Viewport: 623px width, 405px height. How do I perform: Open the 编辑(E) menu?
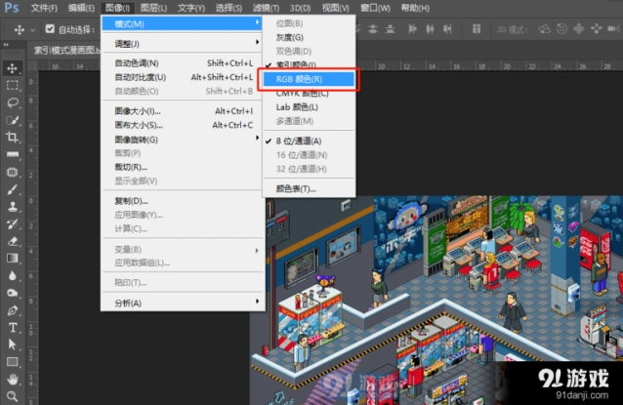[x=81, y=8]
